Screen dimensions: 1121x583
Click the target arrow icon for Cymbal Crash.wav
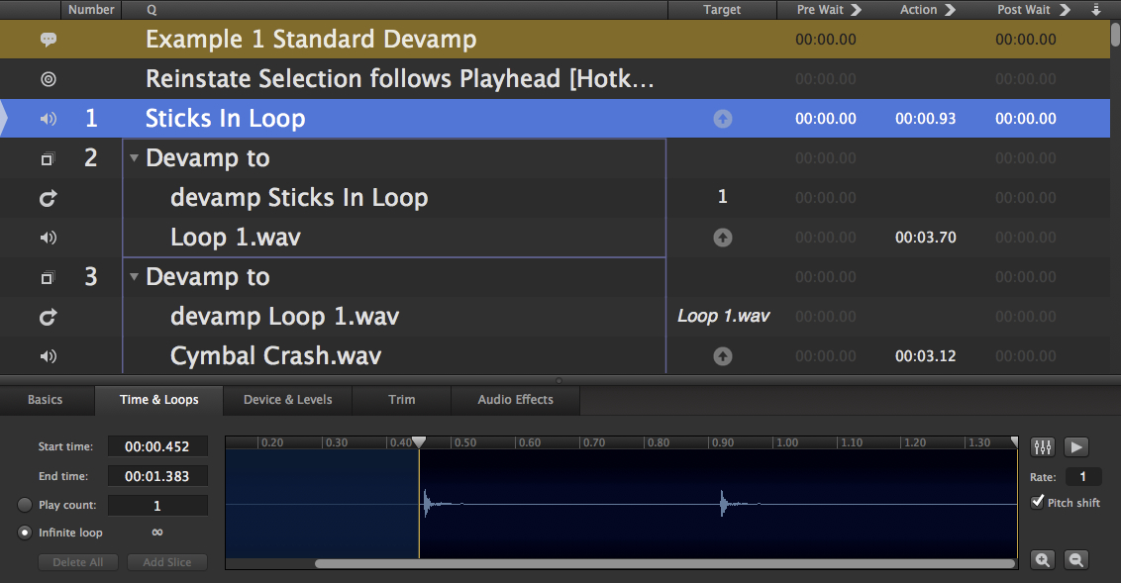pos(723,356)
